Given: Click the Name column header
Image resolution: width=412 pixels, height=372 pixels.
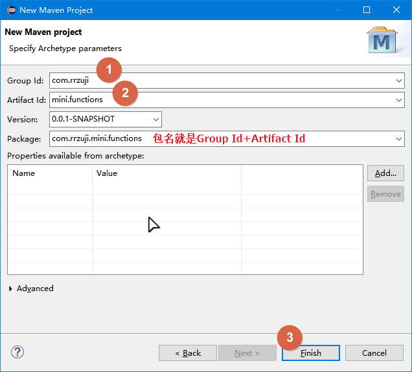Looking at the screenshot, I should click(x=50, y=173).
